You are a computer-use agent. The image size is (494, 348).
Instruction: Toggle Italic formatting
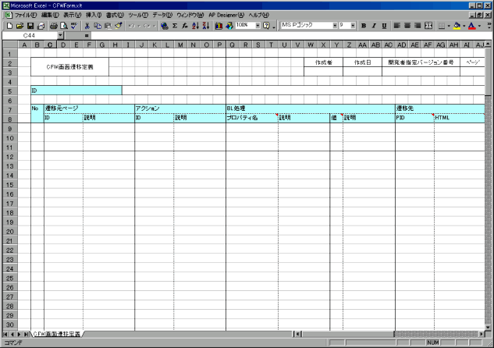374,26
